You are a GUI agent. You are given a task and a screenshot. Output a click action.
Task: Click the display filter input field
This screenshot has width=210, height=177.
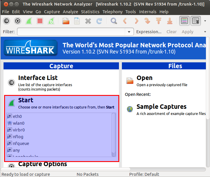[x=71, y=32]
